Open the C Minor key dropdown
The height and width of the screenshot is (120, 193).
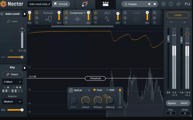pyautogui.click(x=13, y=82)
